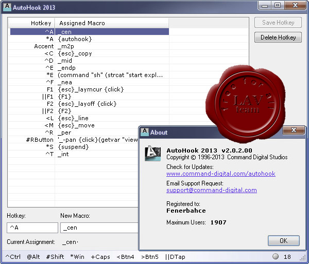Select the *S {suspend} row
309x264 pixels.
pos(74,147)
